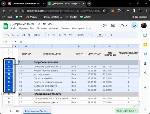Screen dimensions: 150x114
Task: Open Contacts in side panel
Action: (145, 63)
